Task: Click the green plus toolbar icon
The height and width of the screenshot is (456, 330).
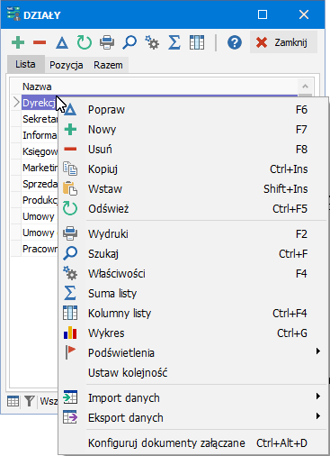Action: click(18, 42)
